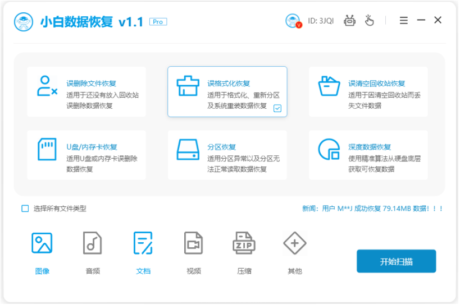
Task: Click the news ticker about user recovery
Action: [373, 209]
